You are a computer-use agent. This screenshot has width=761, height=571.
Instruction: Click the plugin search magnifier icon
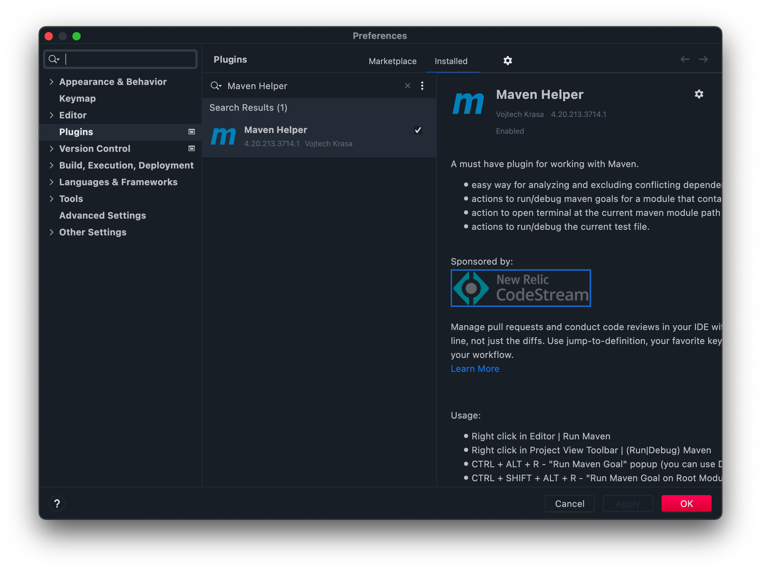pyautogui.click(x=216, y=86)
